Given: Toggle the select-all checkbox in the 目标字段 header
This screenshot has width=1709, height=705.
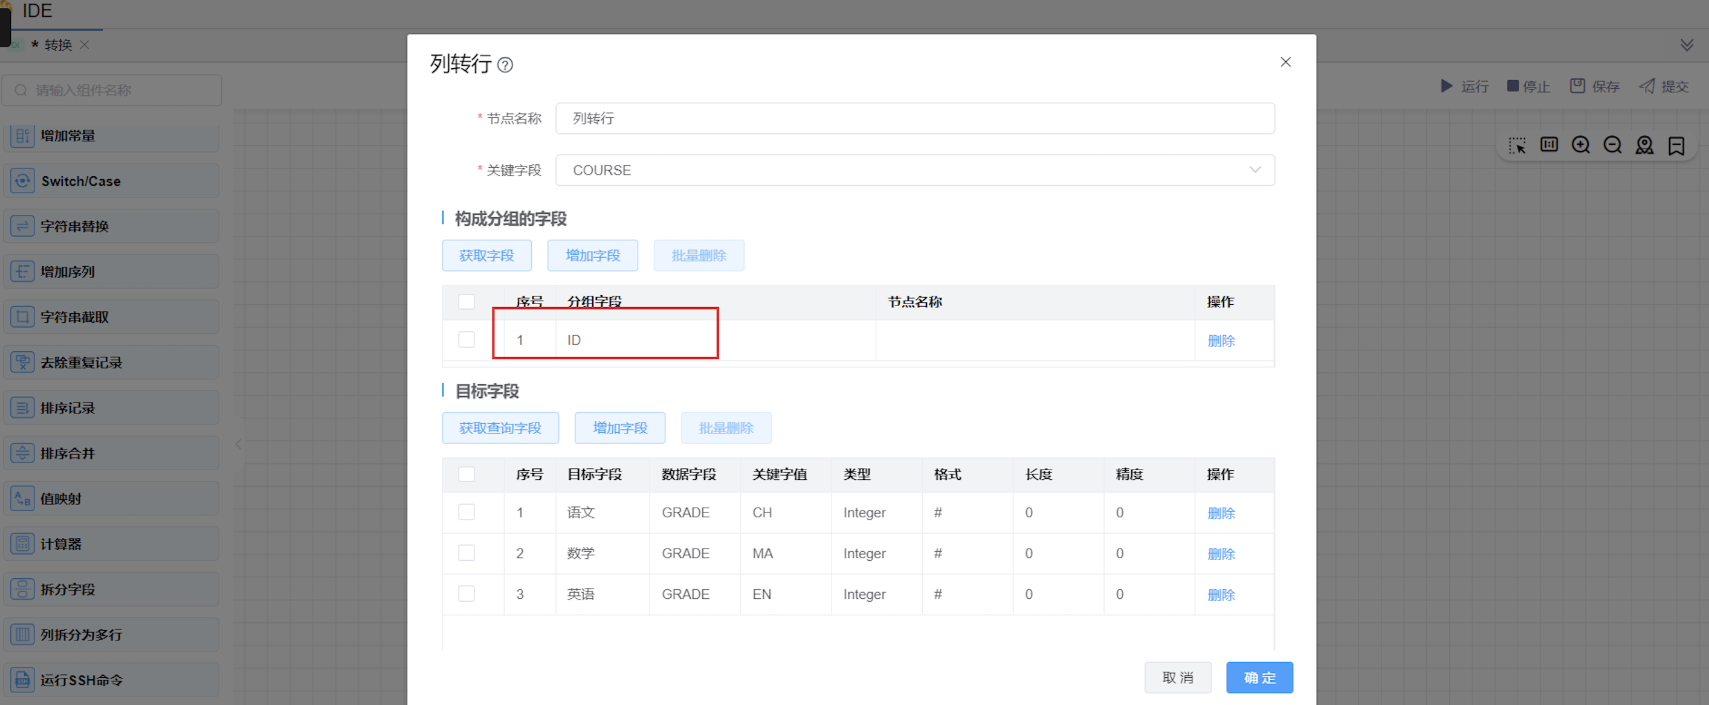Looking at the screenshot, I should [x=467, y=474].
